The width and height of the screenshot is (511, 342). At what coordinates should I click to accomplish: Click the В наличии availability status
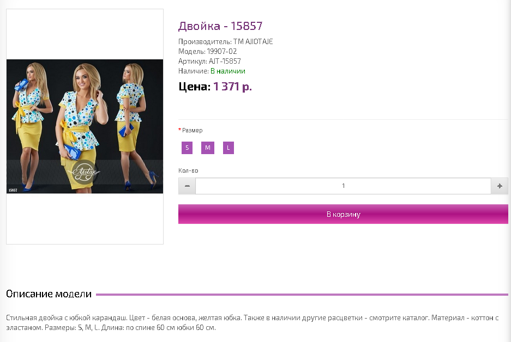(228, 71)
